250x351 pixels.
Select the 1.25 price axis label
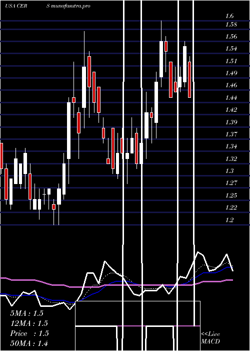tap(231, 195)
